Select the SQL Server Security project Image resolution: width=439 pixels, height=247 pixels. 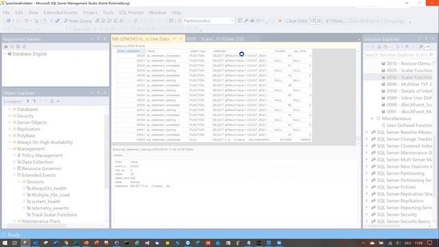pyautogui.click(x=396, y=215)
